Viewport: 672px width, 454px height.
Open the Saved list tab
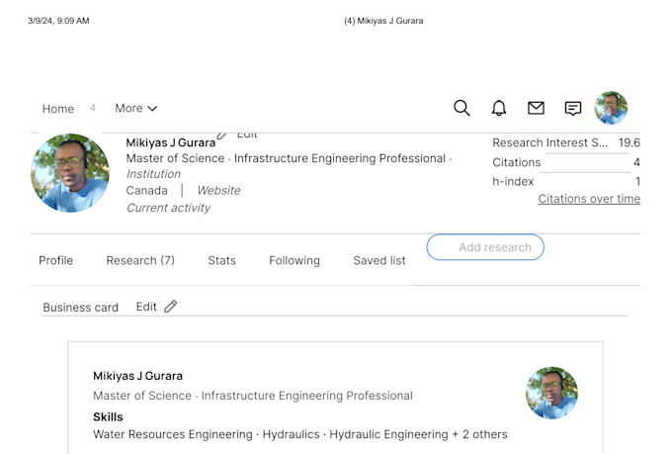[x=379, y=260]
